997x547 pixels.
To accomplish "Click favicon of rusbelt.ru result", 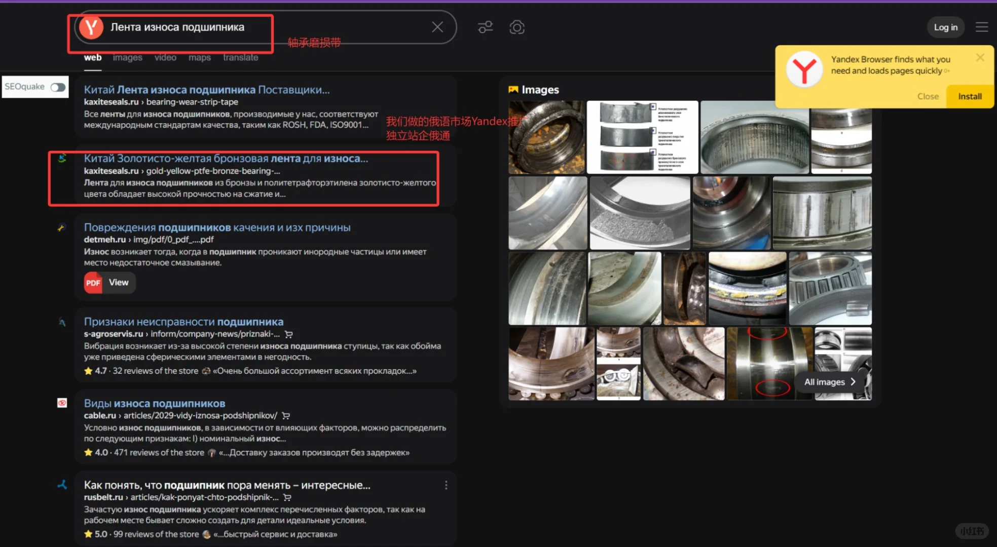I will (x=62, y=485).
